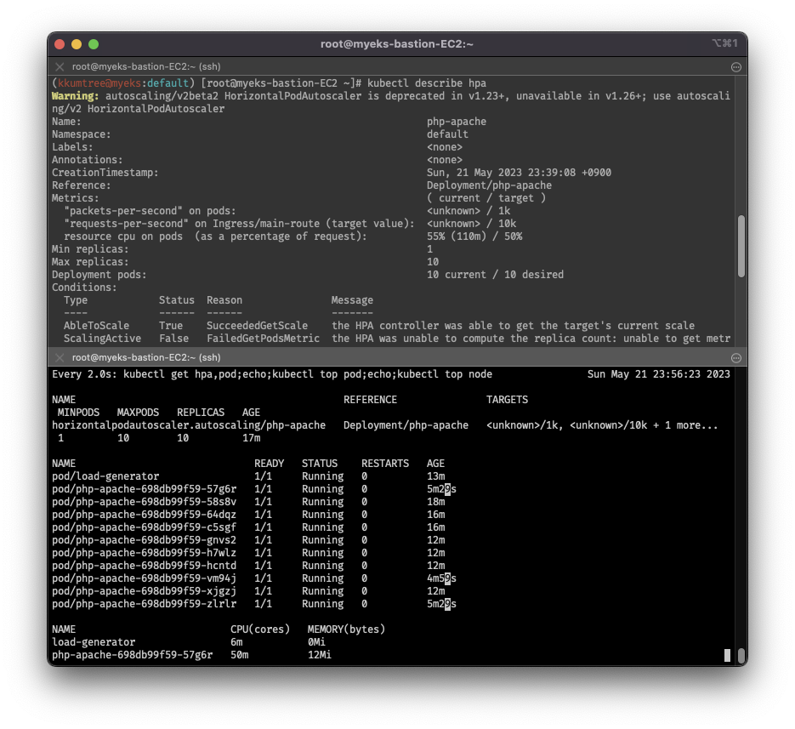Click hpa age value '17m'
The height and width of the screenshot is (729, 795).
[252, 438]
